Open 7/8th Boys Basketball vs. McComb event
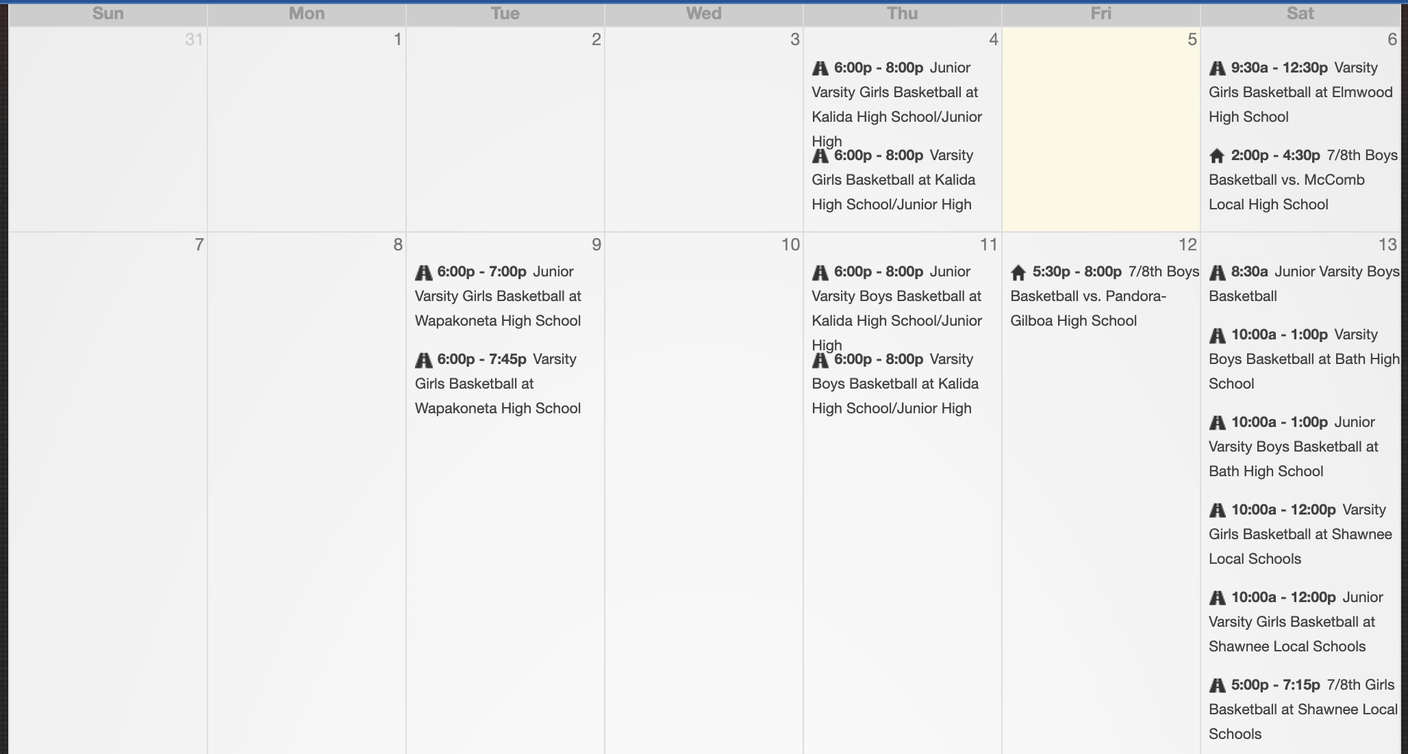1408x754 pixels. 1303,180
